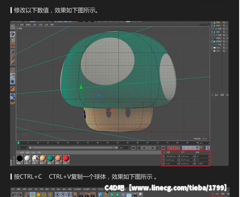Select the Model mode cube icon
243x197 pixels.
(x=13, y=34)
